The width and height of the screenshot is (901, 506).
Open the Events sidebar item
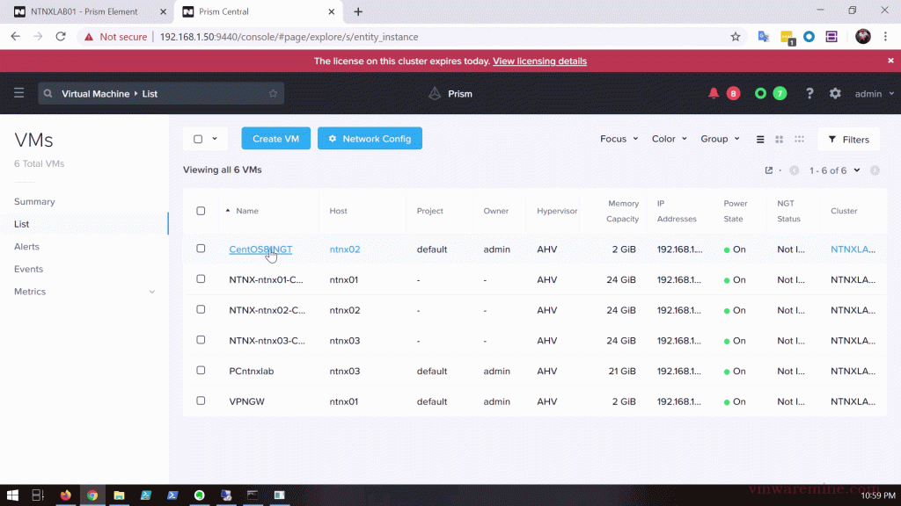click(x=29, y=269)
